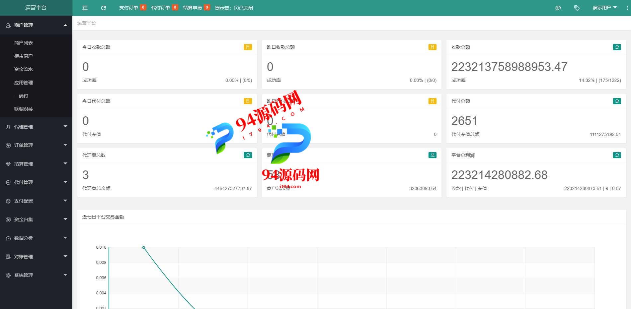Expand the 系统管理 menu arrow

[65, 275]
